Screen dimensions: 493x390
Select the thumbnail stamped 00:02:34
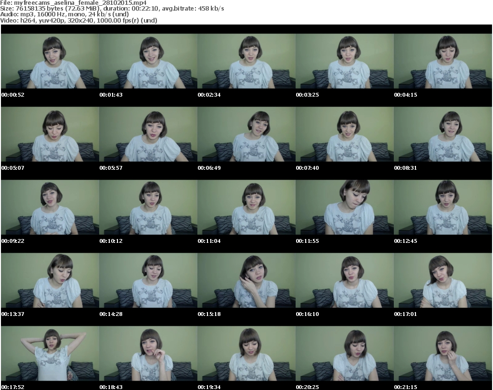[x=246, y=61]
